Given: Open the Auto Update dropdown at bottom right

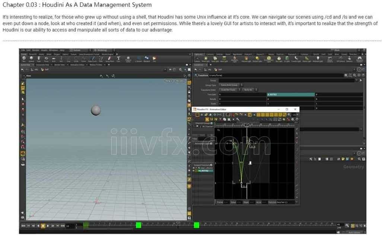Looking at the screenshot, I should [x=355, y=233].
